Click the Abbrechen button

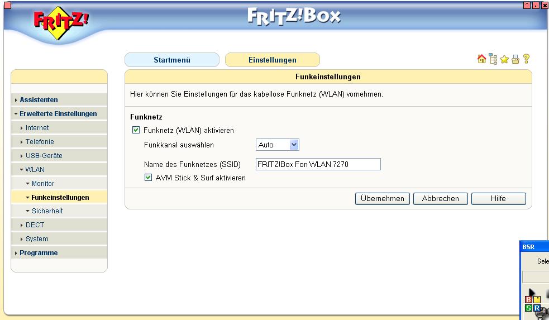pos(441,198)
